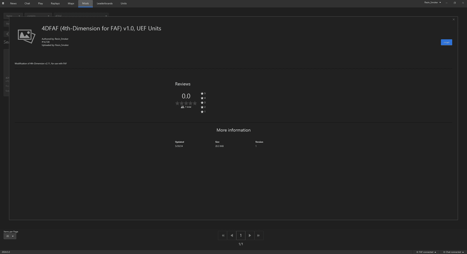Image resolution: width=467 pixels, height=254 pixels.
Task: Open the hamburger main menu
Action: pyautogui.click(x=3, y=3)
